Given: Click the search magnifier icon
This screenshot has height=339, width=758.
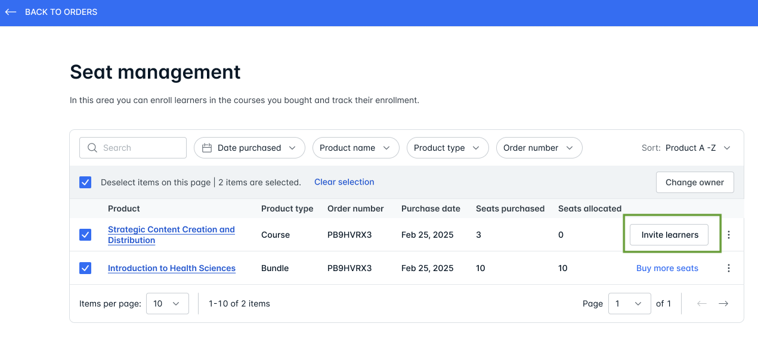Looking at the screenshot, I should [x=92, y=148].
